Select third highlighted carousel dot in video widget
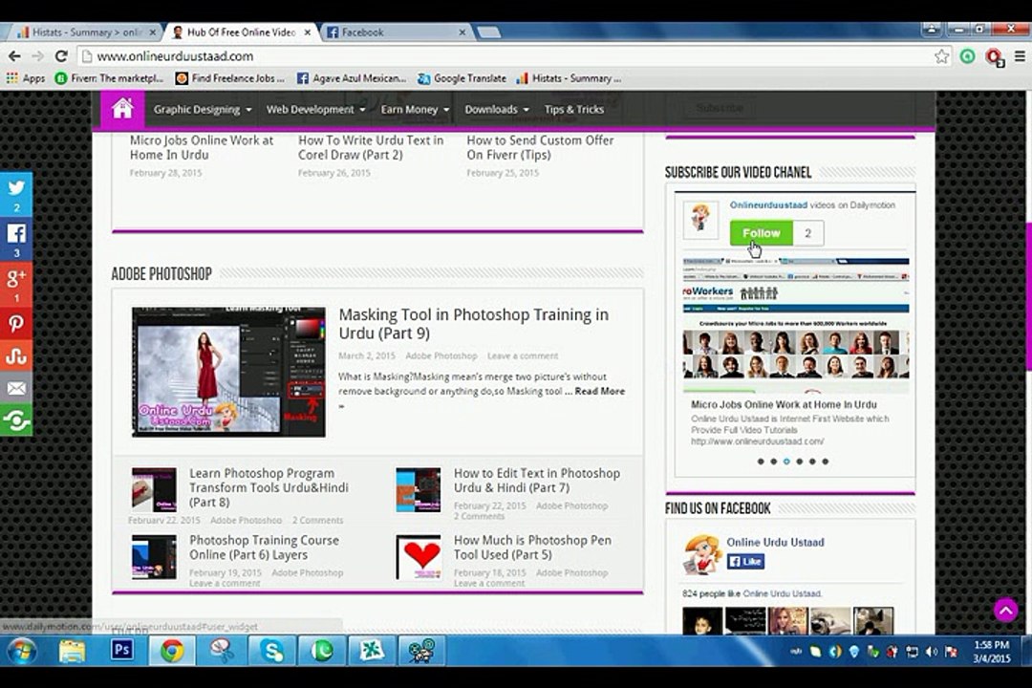The height and width of the screenshot is (688, 1032). click(x=786, y=462)
